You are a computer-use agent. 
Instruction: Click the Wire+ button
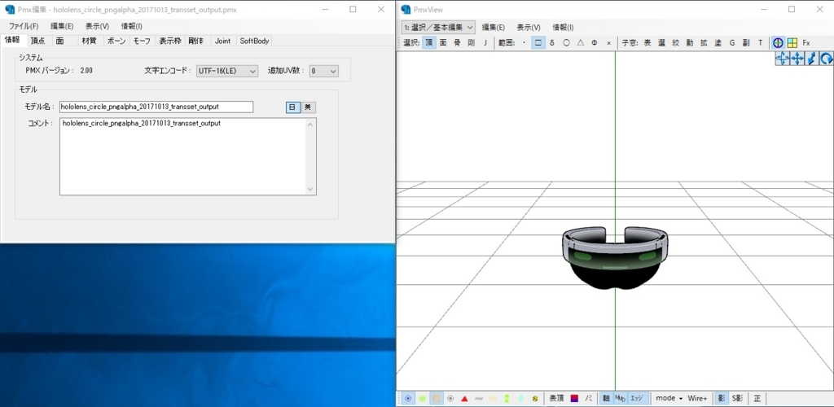click(x=697, y=399)
